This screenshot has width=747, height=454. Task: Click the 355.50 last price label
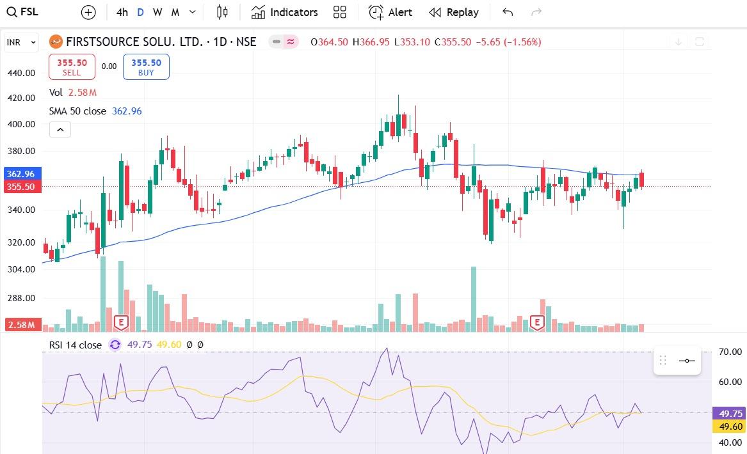tap(22, 187)
